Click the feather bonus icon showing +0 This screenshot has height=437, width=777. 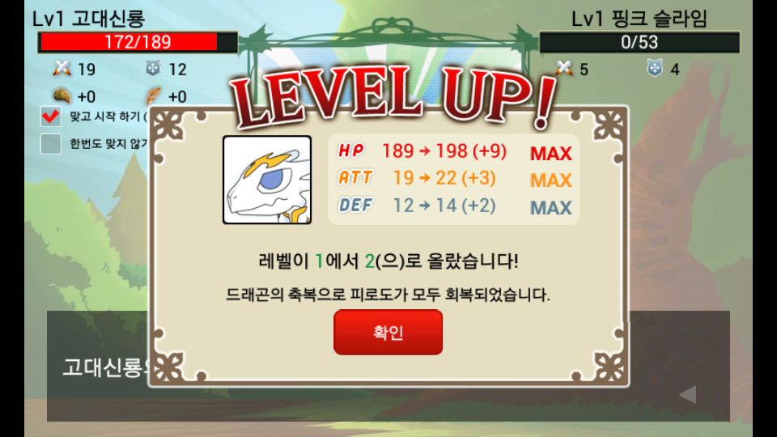[153, 95]
